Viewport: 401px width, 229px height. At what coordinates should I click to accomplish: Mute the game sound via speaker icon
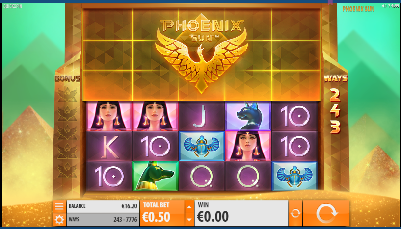[x=384, y=6]
